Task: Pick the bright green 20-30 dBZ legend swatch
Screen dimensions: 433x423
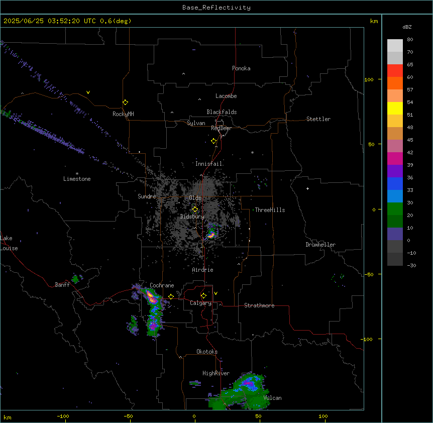Action: pyautogui.click(x=395, y=209)
